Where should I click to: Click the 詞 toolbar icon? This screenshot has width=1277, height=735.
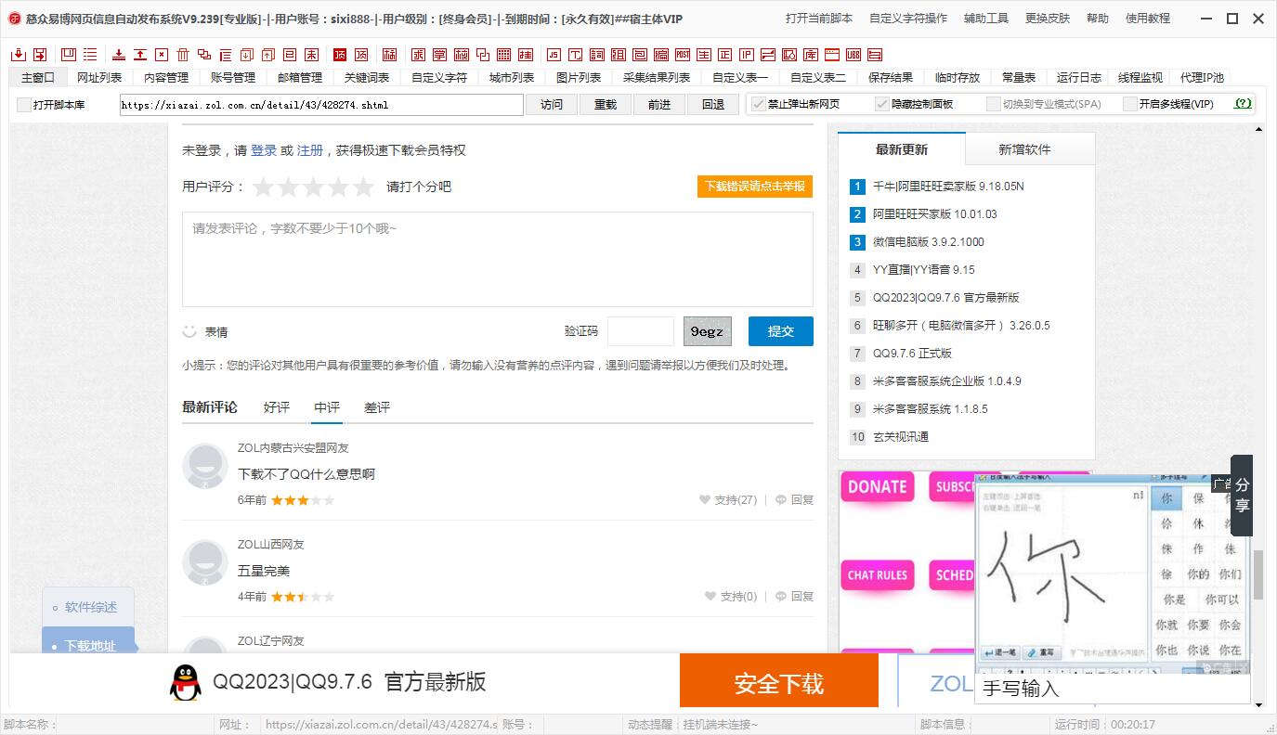[x=596, y=55]
